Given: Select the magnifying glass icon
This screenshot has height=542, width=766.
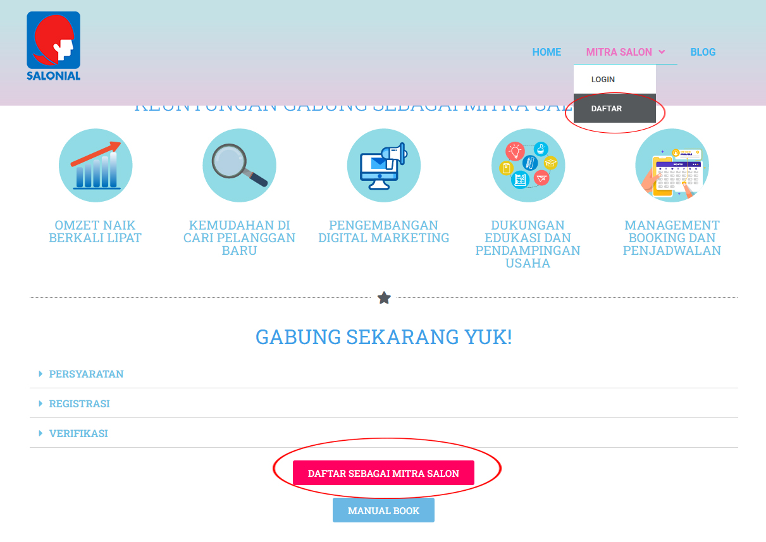Looking at the screenshot, I should click(x=239, y=166).
